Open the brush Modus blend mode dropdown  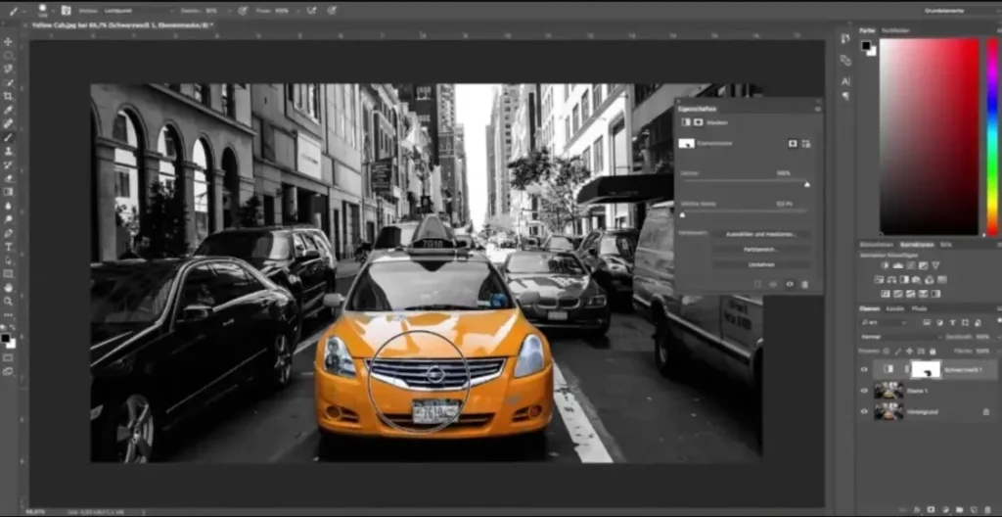[139, 11]
